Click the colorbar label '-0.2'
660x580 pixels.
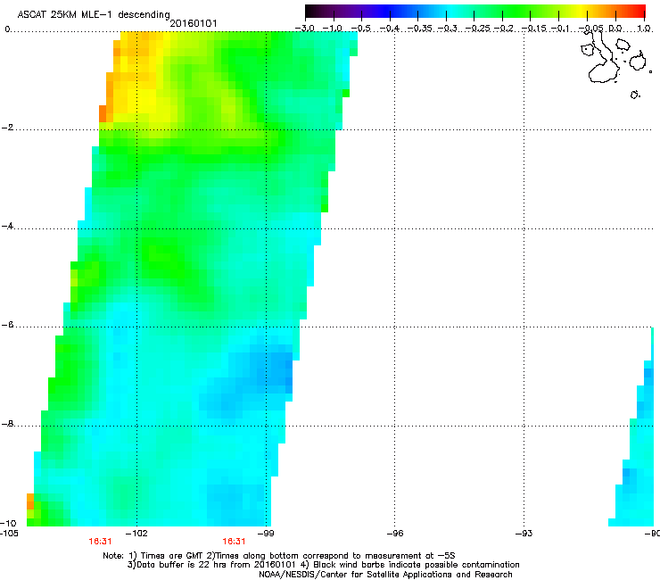pos(504,29)
